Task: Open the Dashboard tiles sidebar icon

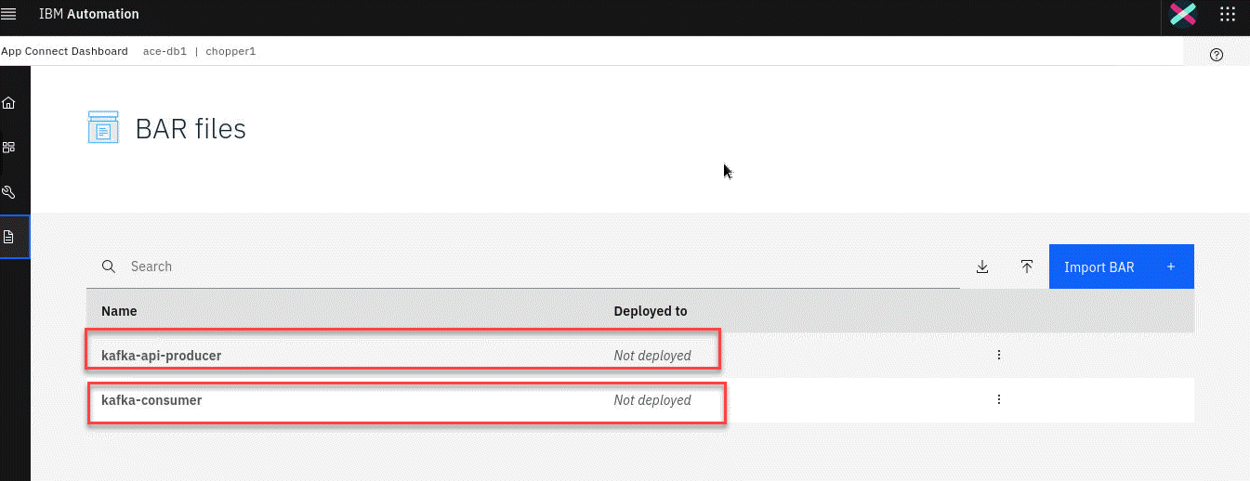Action: tap(9, 147)
